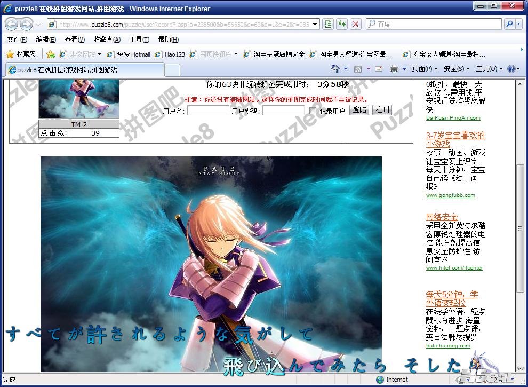Screen dimensions: 528x387
Task: Open 淘宝皇冠店铺大全 favorite
Action: 274,54
